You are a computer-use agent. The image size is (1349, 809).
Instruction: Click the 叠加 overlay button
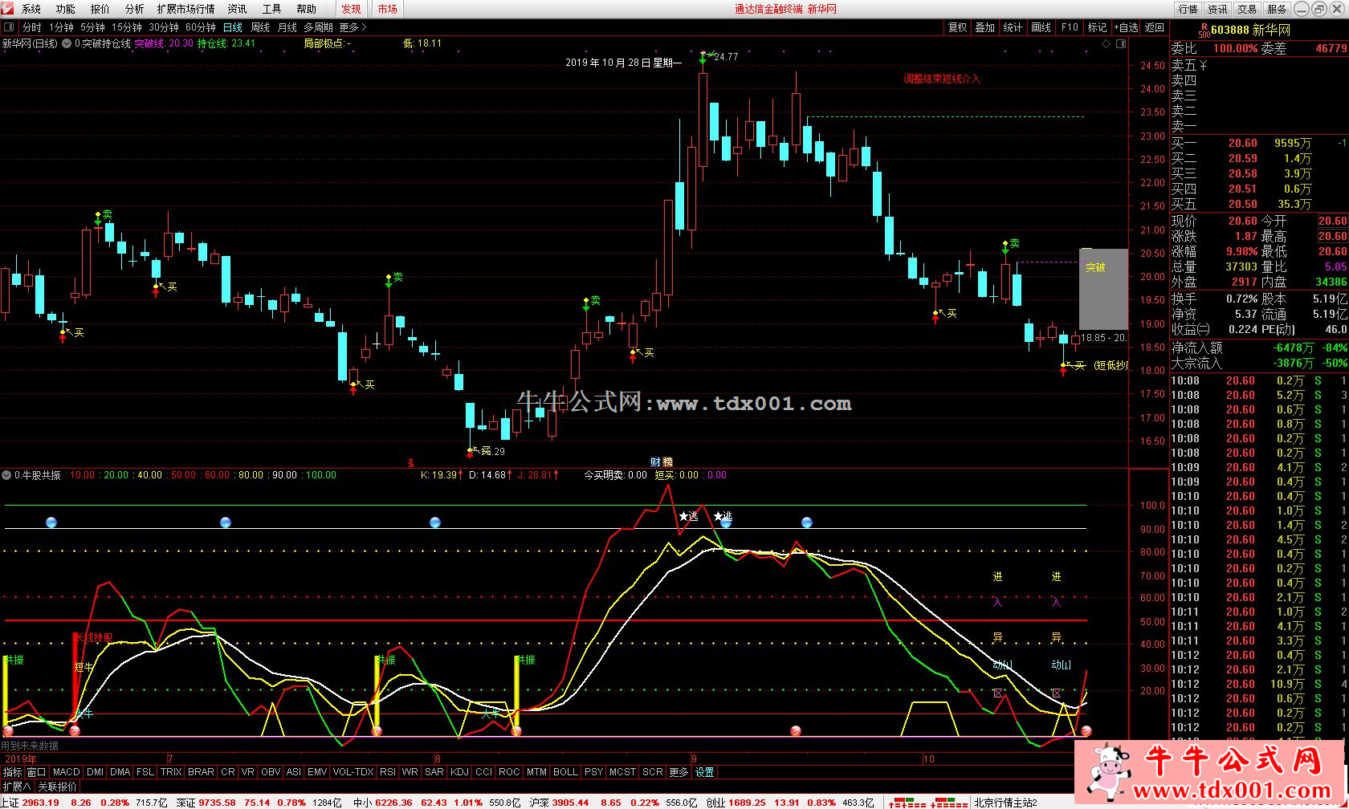click(985, 27)
